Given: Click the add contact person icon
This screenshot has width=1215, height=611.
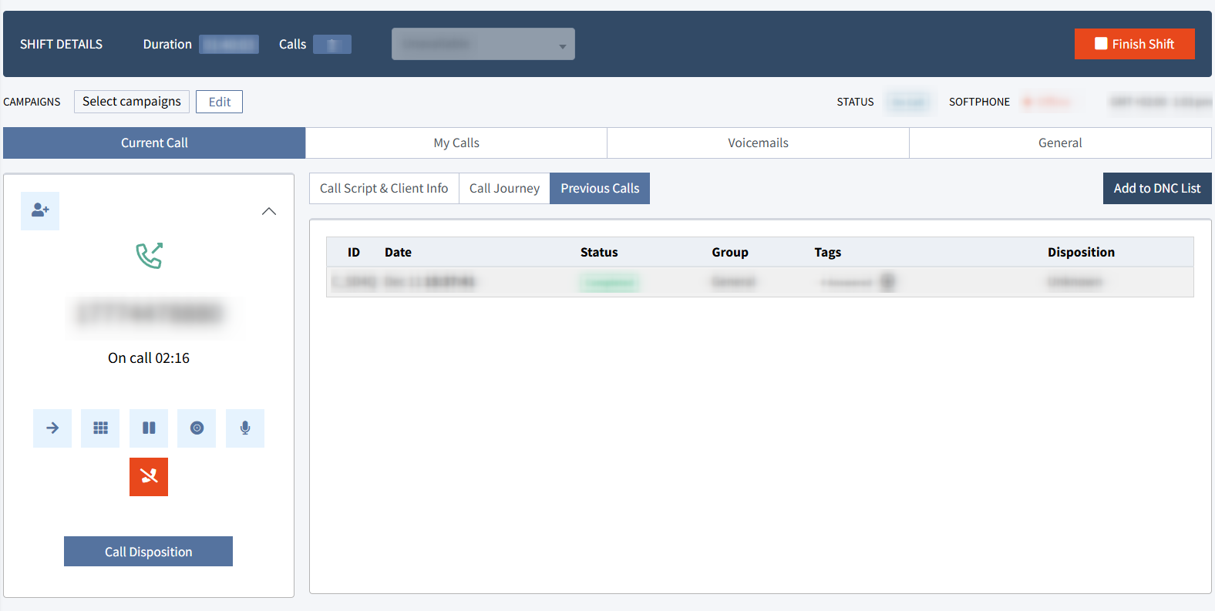Looking at the screenshot, I should 40,210.
